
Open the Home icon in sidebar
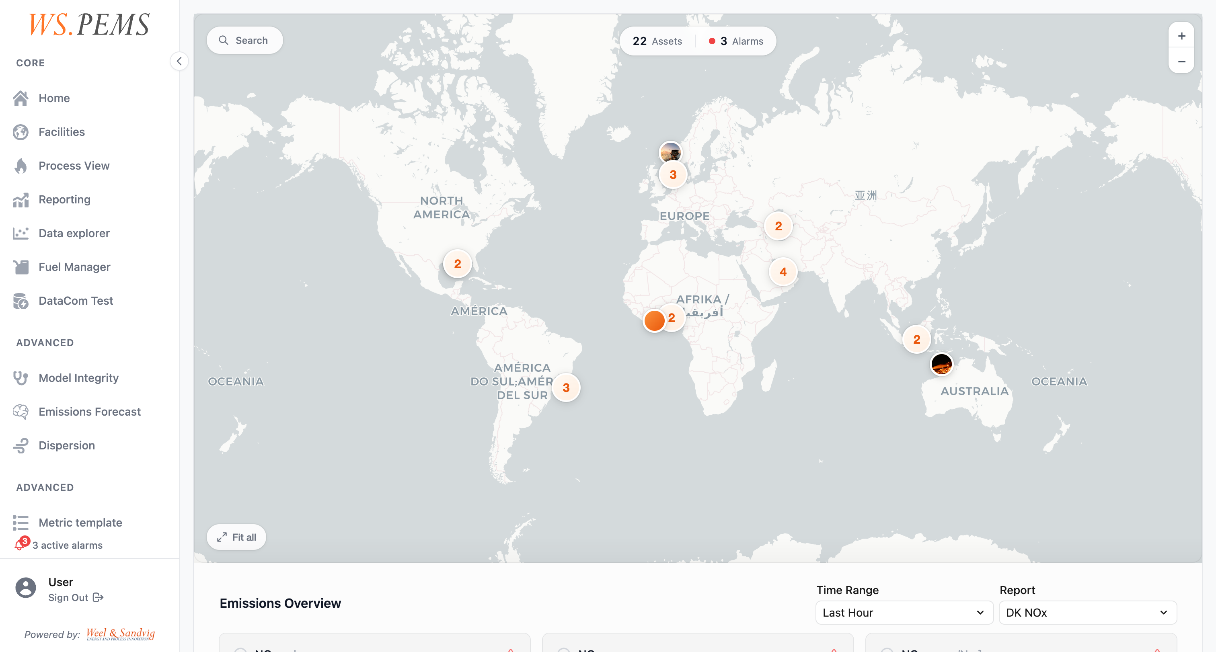click(x=21, y=98)
